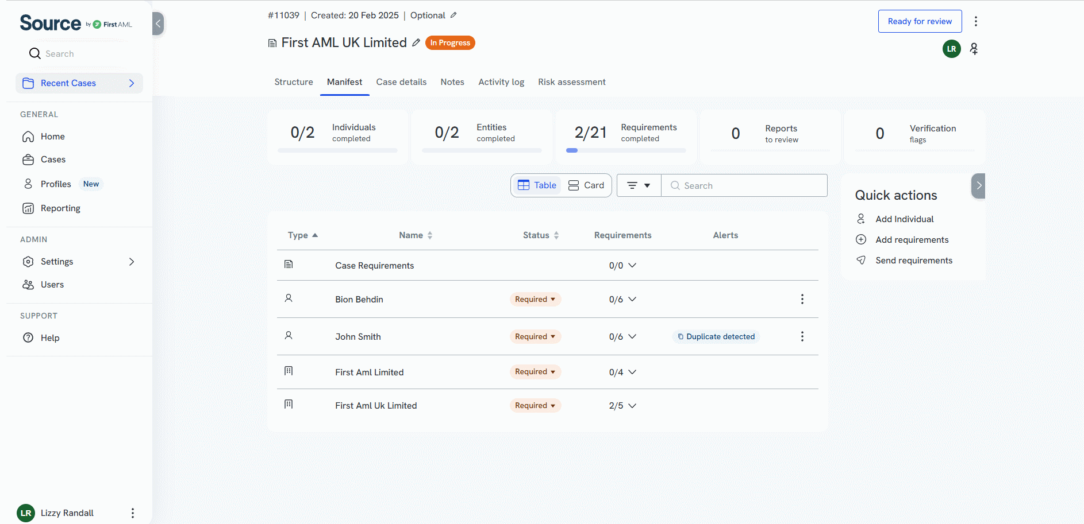Sort table by Status column

541,235
